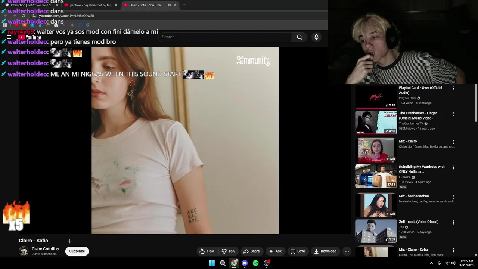Open the browser apps grid bookmark icon

pos(5,25)
